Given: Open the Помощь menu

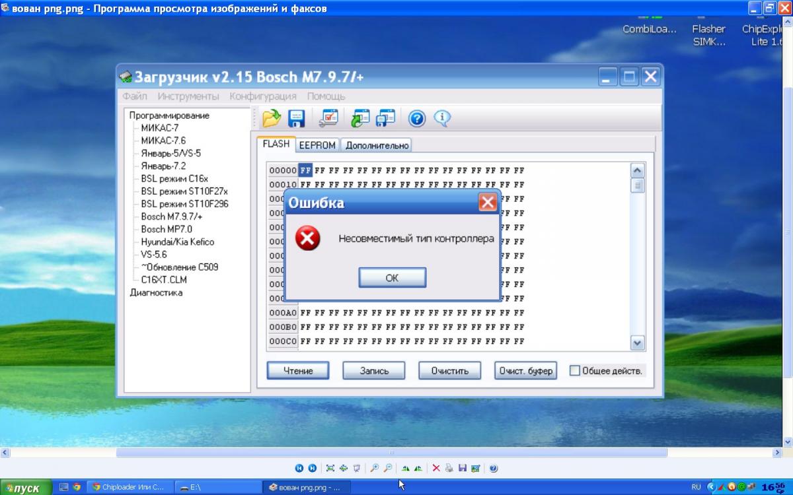Looking at the screenshot, I should pos(326,96).
